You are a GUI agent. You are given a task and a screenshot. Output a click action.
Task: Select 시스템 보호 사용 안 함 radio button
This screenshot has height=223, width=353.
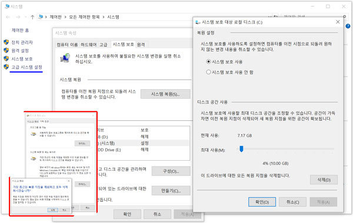(208, 72)
